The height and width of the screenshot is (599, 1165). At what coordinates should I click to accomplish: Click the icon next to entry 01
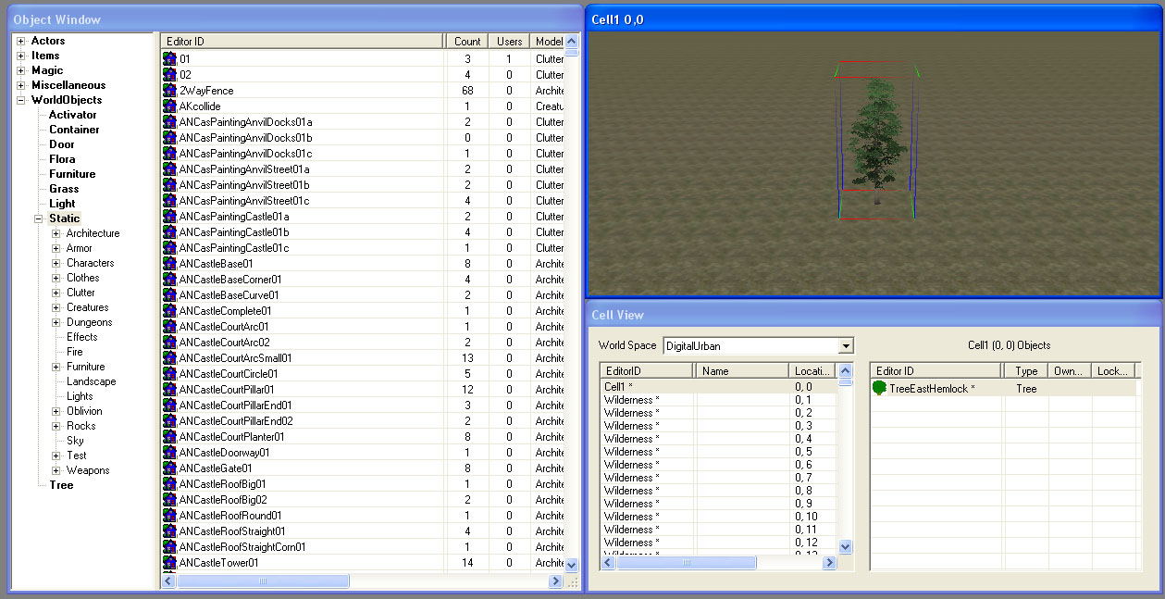(169, 59)
